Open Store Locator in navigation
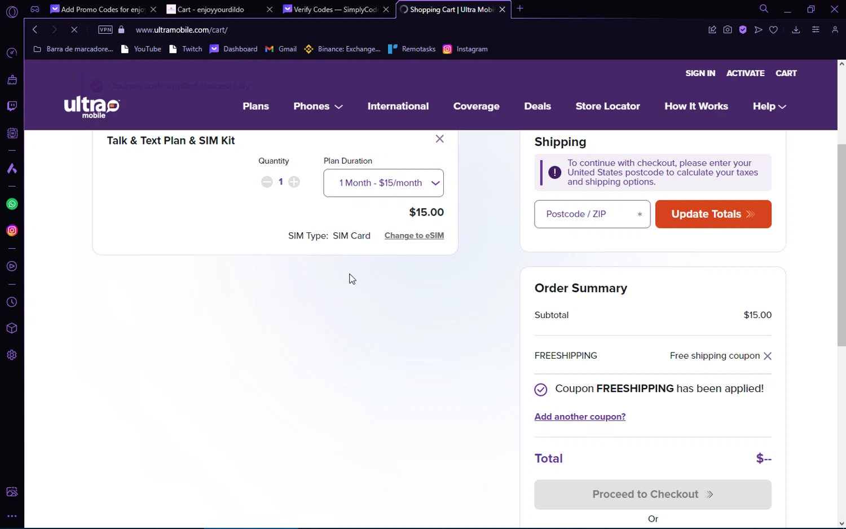The width and height of the screenshot is (846, 529). click(608, 106)
